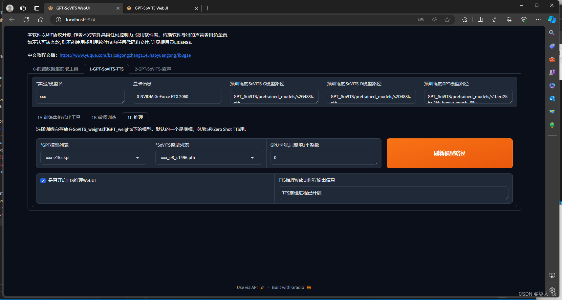562x300 pixels.
Task: Open a new browser tab
Action: pos(207,8)
